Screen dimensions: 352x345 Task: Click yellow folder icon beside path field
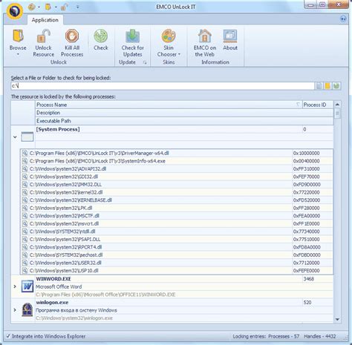(x=327, y=86)
